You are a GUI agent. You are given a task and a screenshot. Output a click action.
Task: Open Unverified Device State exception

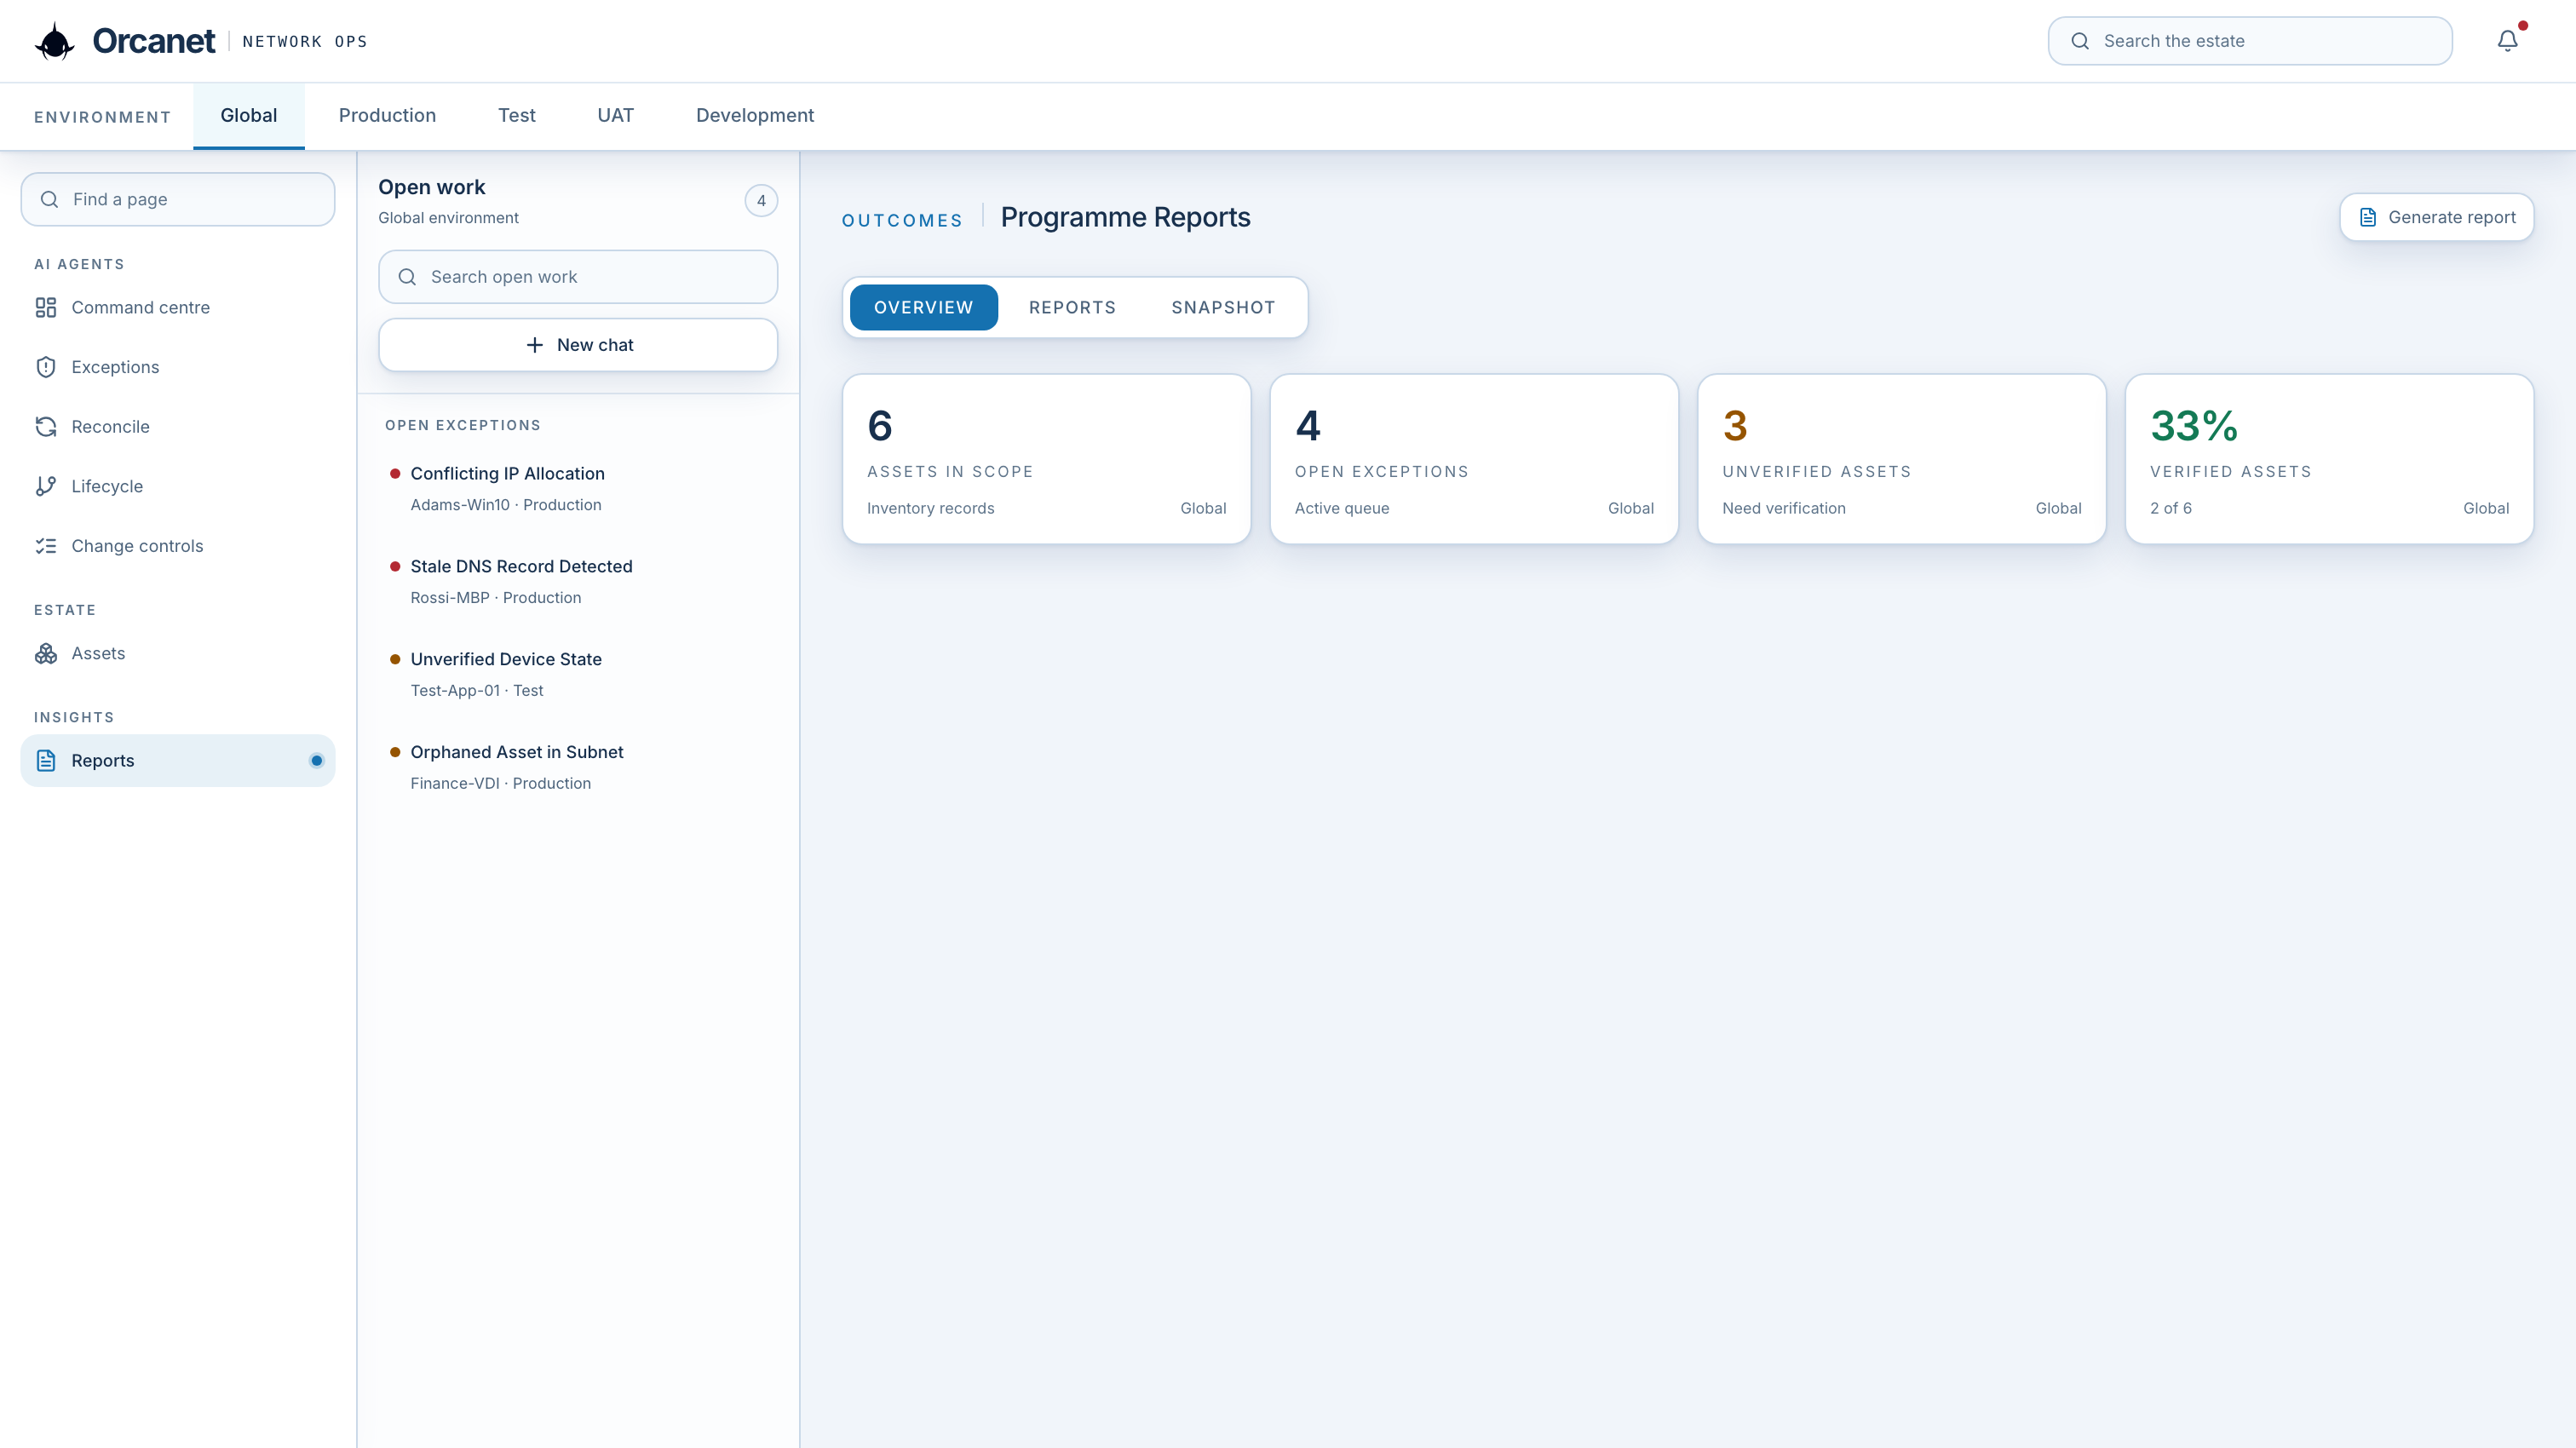tap(578, 675)
